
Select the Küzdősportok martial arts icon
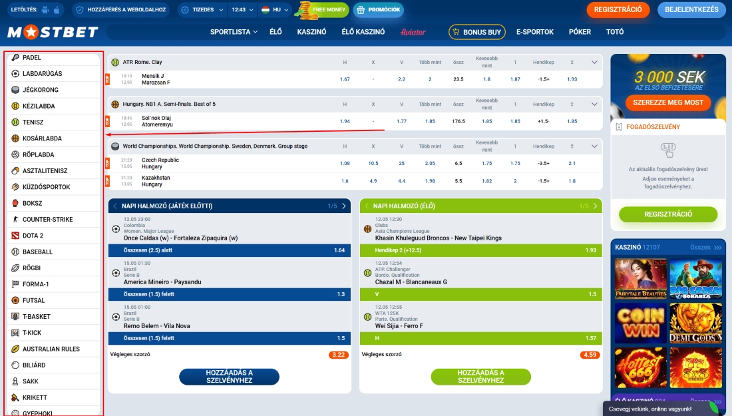point(15,187)
